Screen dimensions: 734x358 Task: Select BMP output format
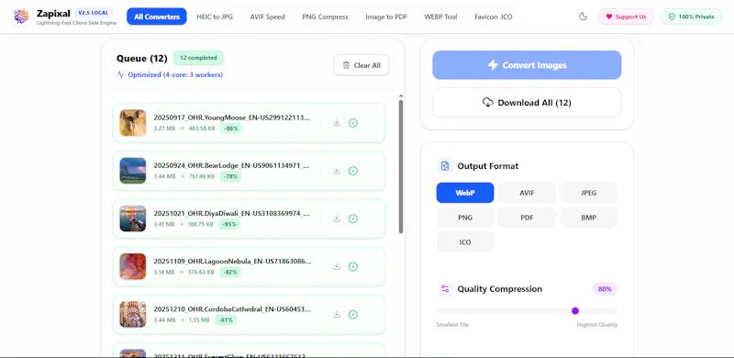(588, 218)
